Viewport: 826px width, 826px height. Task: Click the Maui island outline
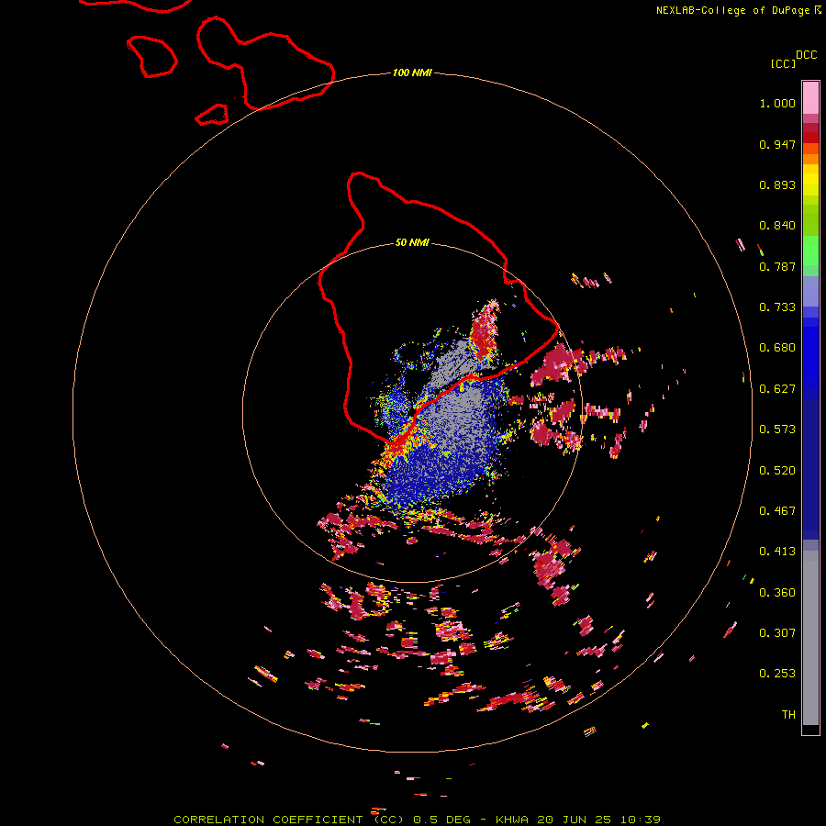tap(265, 64)
